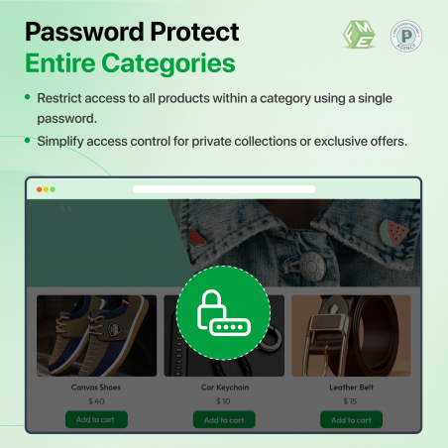Click the browser address bar
Image resolution: width=448 pixels, height=448 pixels.
[x=224, y=189]
